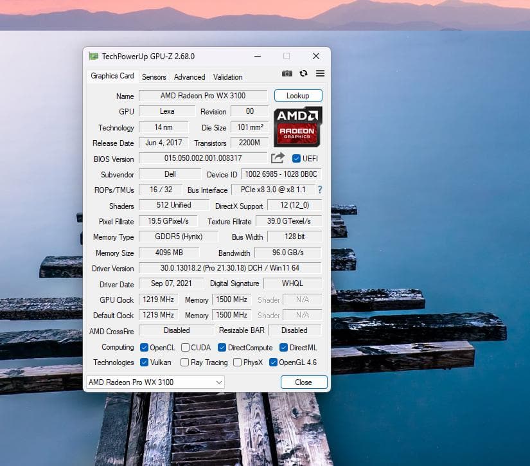Select the Validation tab
530x466 pixels.
(x=227, y=76)
